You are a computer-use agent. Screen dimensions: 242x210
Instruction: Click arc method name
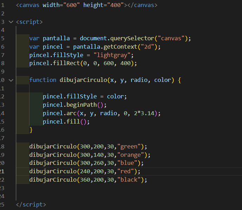pyautogui.click(x=71, y=113)
